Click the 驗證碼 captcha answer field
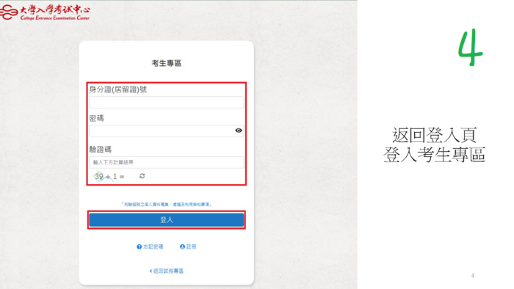Image resolution: width=514 pixels, height=289 pixels. click(x=166, y=162)
